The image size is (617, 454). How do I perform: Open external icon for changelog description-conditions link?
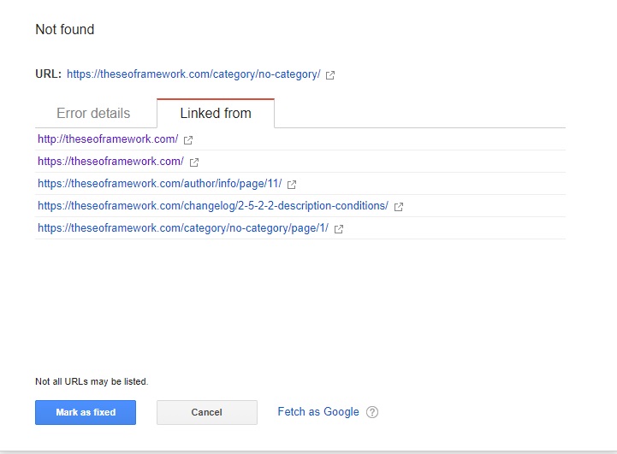(x=399, y=206)
